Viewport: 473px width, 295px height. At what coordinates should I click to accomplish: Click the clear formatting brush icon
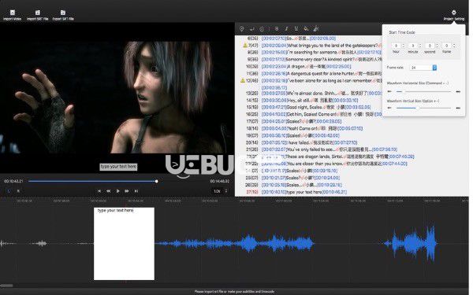316,28
